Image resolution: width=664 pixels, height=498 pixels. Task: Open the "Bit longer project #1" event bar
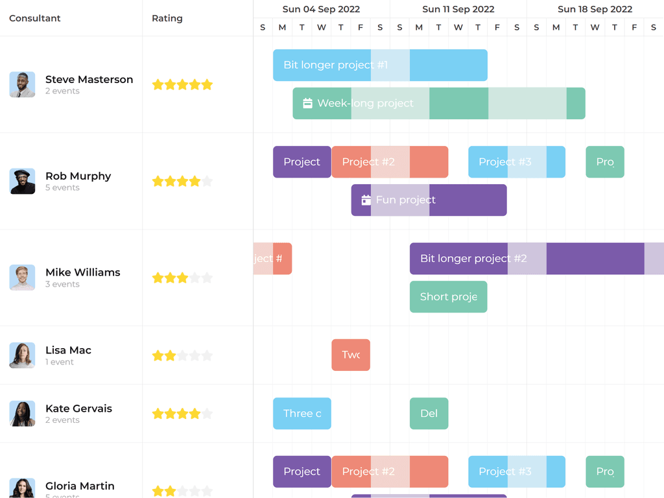pos(380,65)
